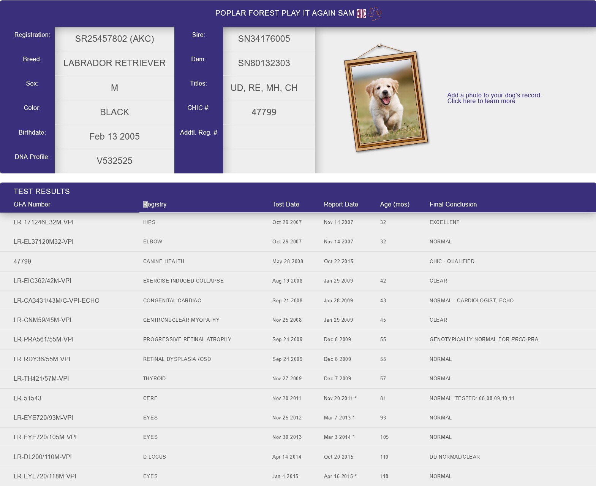Screen dimensions: 596x486
Task: Select OFA number LR-RDY36/55M-VPI
Action: point(42,359)
